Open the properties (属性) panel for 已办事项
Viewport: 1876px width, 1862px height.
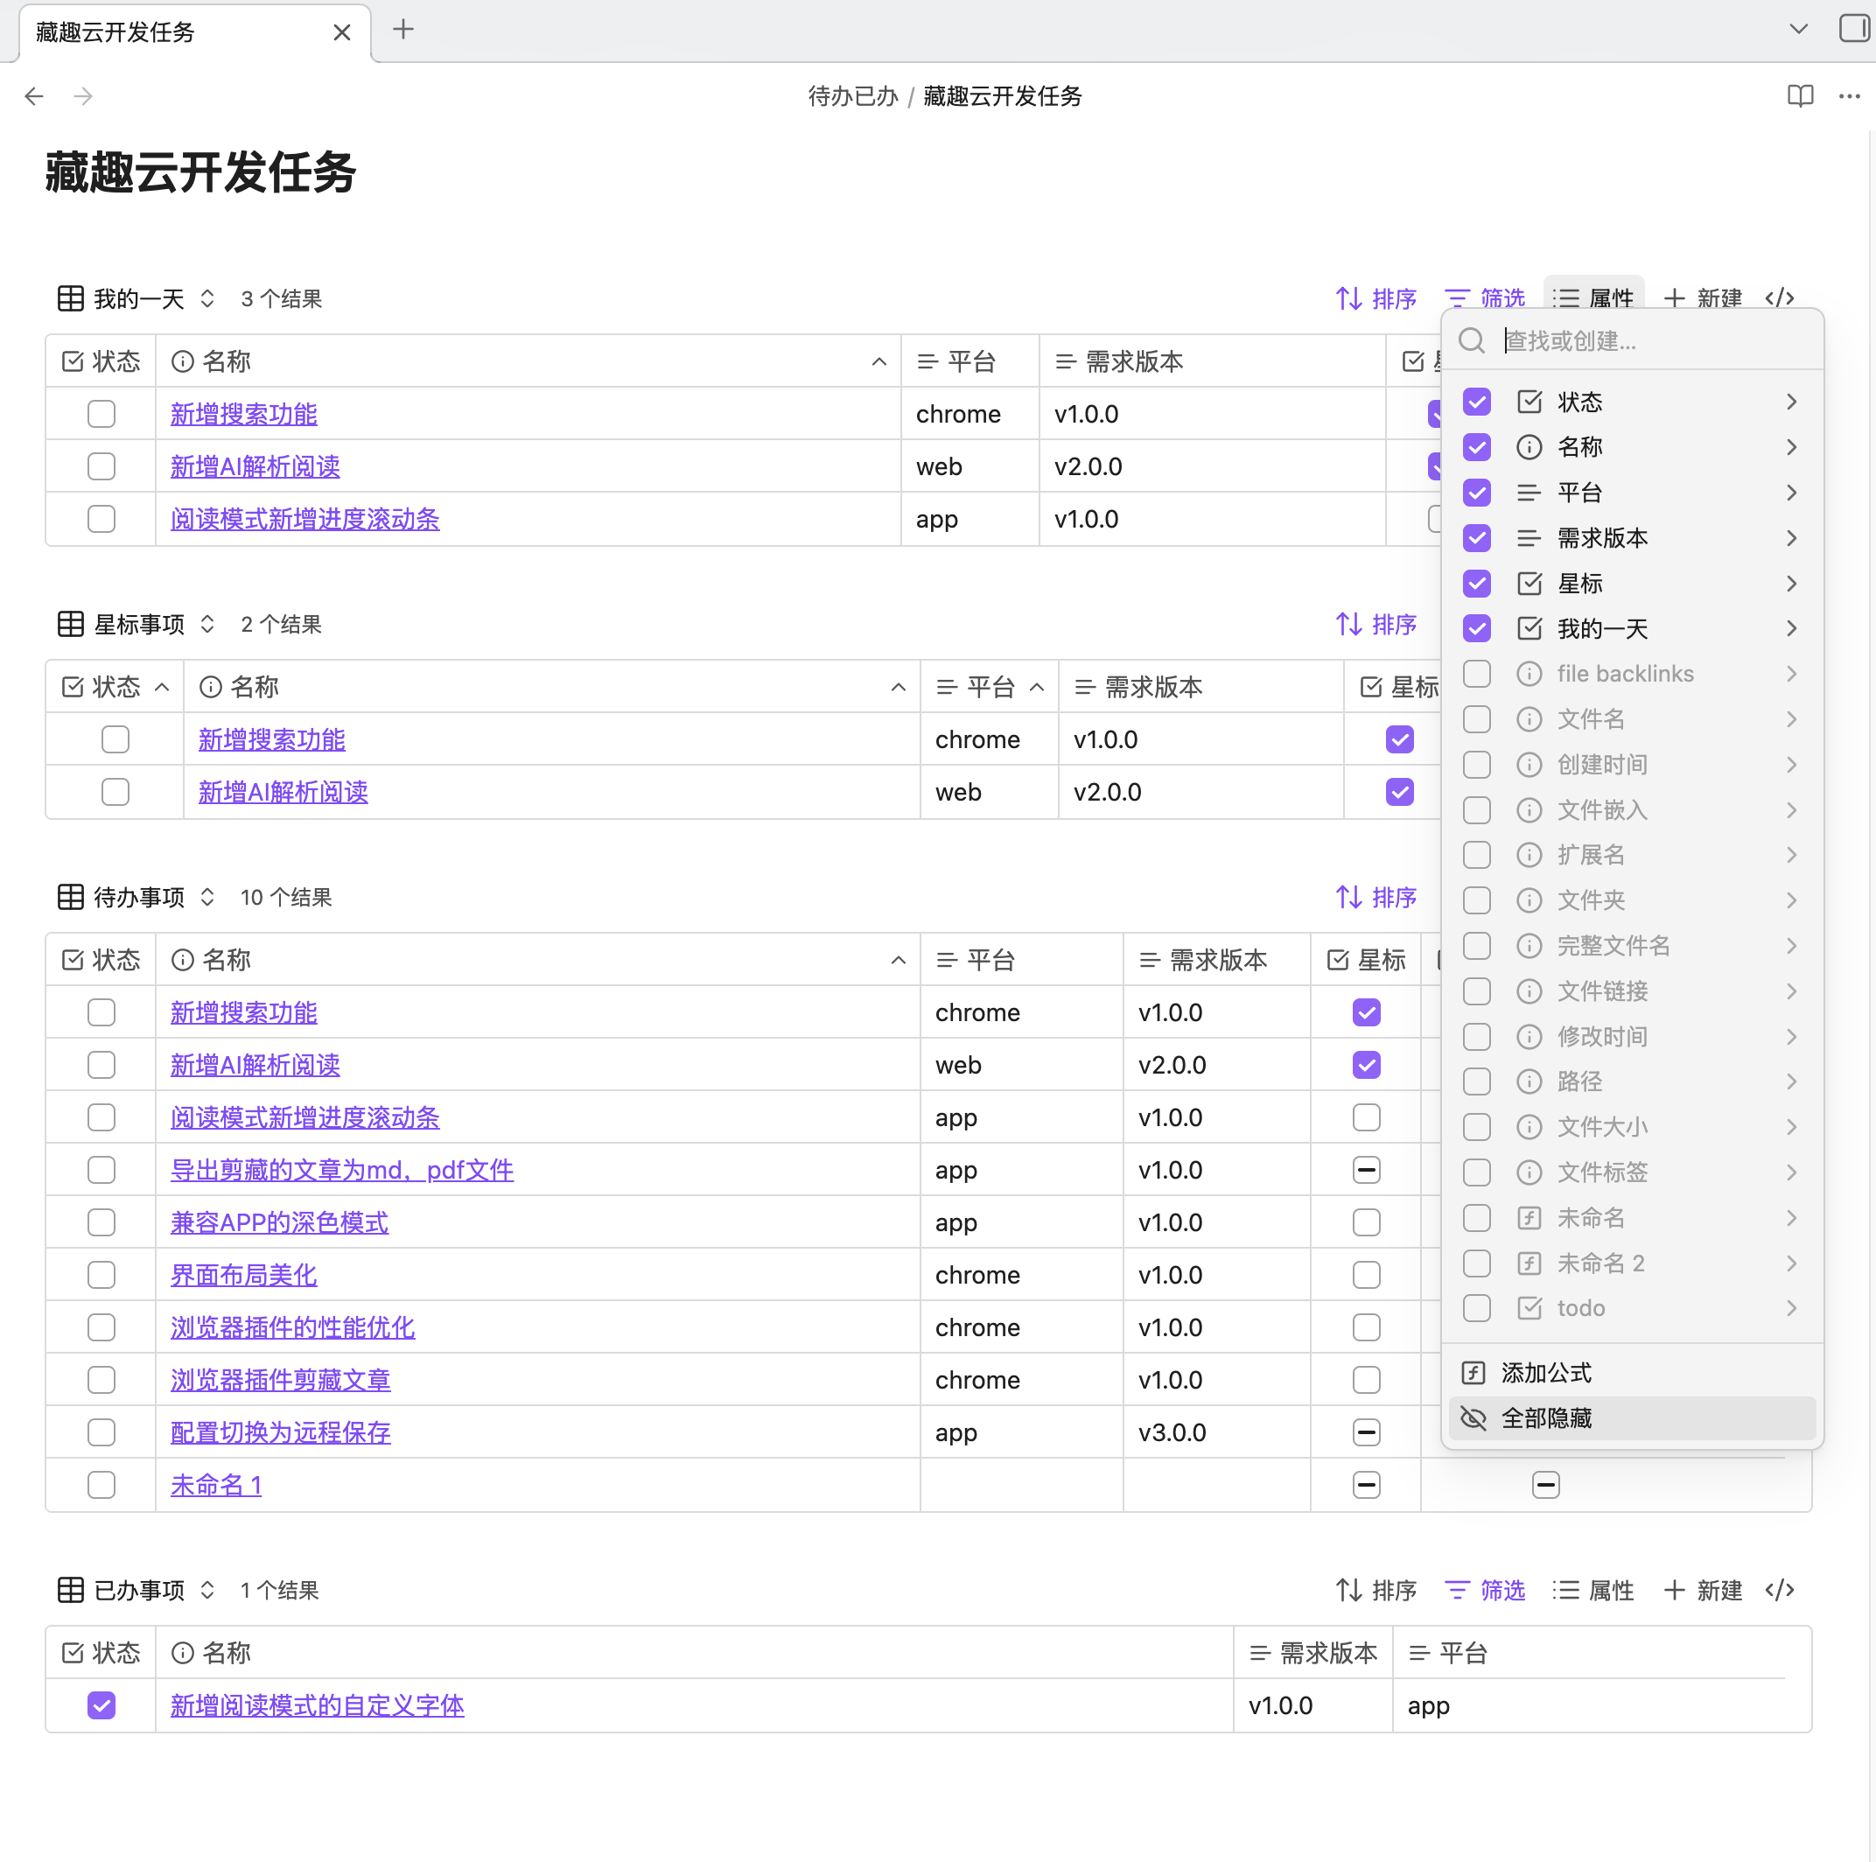pyautogui.click(x=1593, y=1590)
